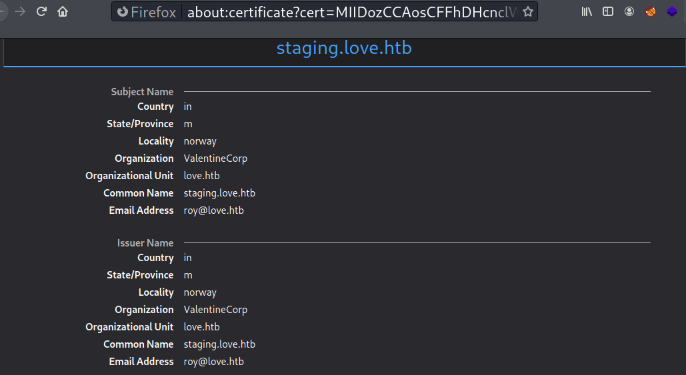Open the Firefox account icon
The width and height of the screenshot is (686, 375).
tap(629, 11)
